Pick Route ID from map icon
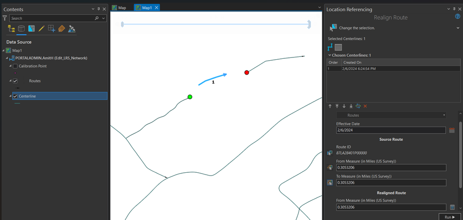The image size is (463, 220). (330, 153)
